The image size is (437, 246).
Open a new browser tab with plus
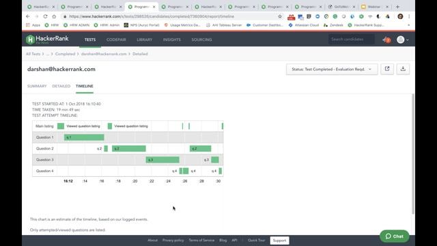pos(397,6)
